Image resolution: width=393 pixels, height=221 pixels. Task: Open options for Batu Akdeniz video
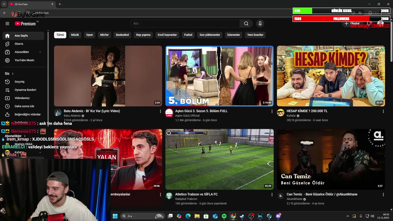[160, 111]
